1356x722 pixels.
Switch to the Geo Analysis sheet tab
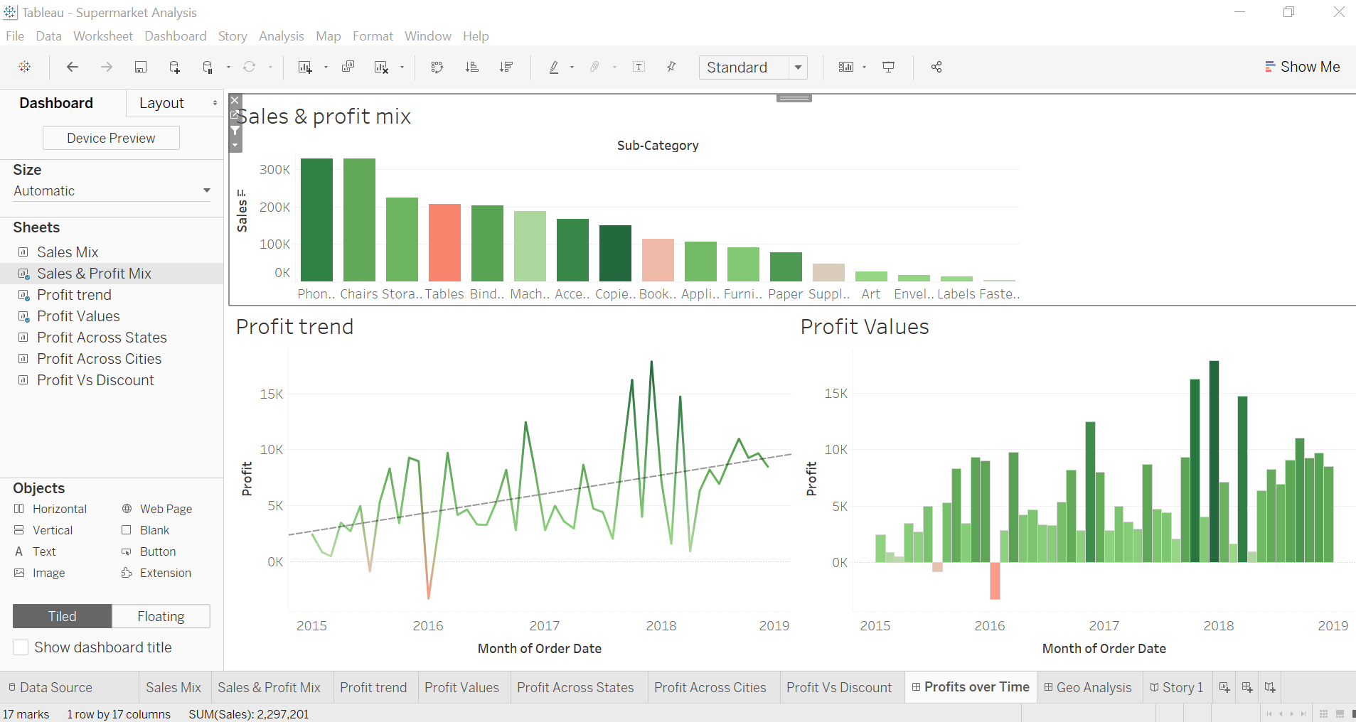pyautogui.click(x=1090, y=686)
